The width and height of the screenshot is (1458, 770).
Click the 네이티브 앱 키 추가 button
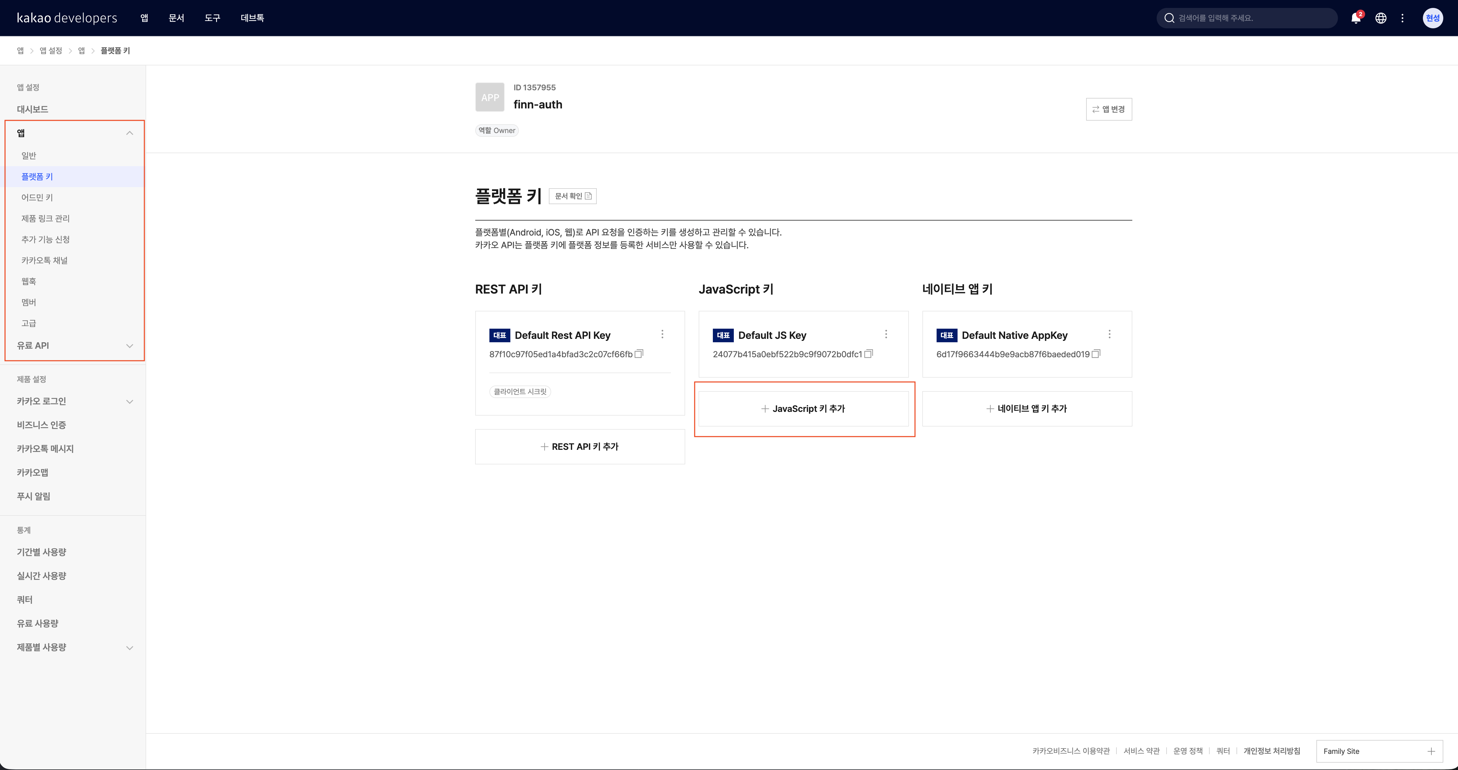tap(1027, 408)
